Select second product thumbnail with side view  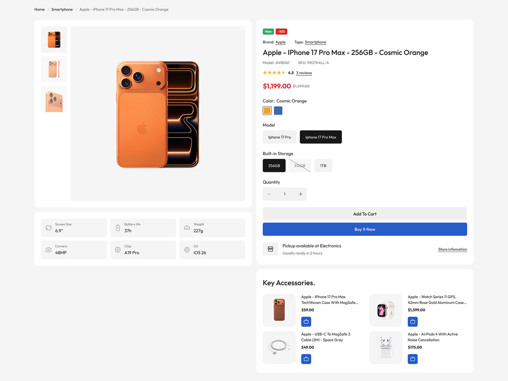(x=54, y=69)
